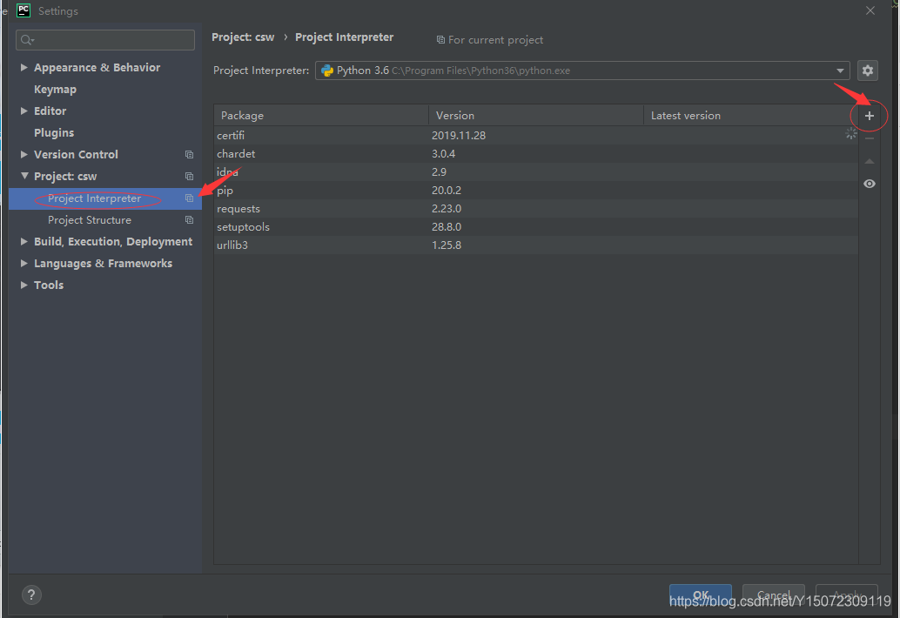900x618 pixels.
Task: Expand Appearance & Behavior section
Action: click(x=24, y=67)
